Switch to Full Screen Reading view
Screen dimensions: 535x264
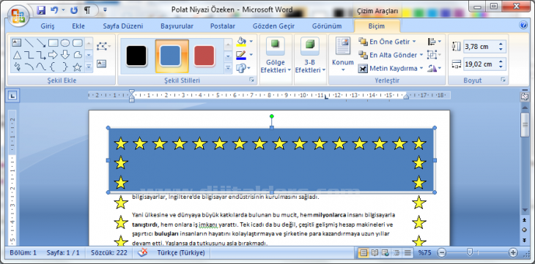[x=374, y=253]
